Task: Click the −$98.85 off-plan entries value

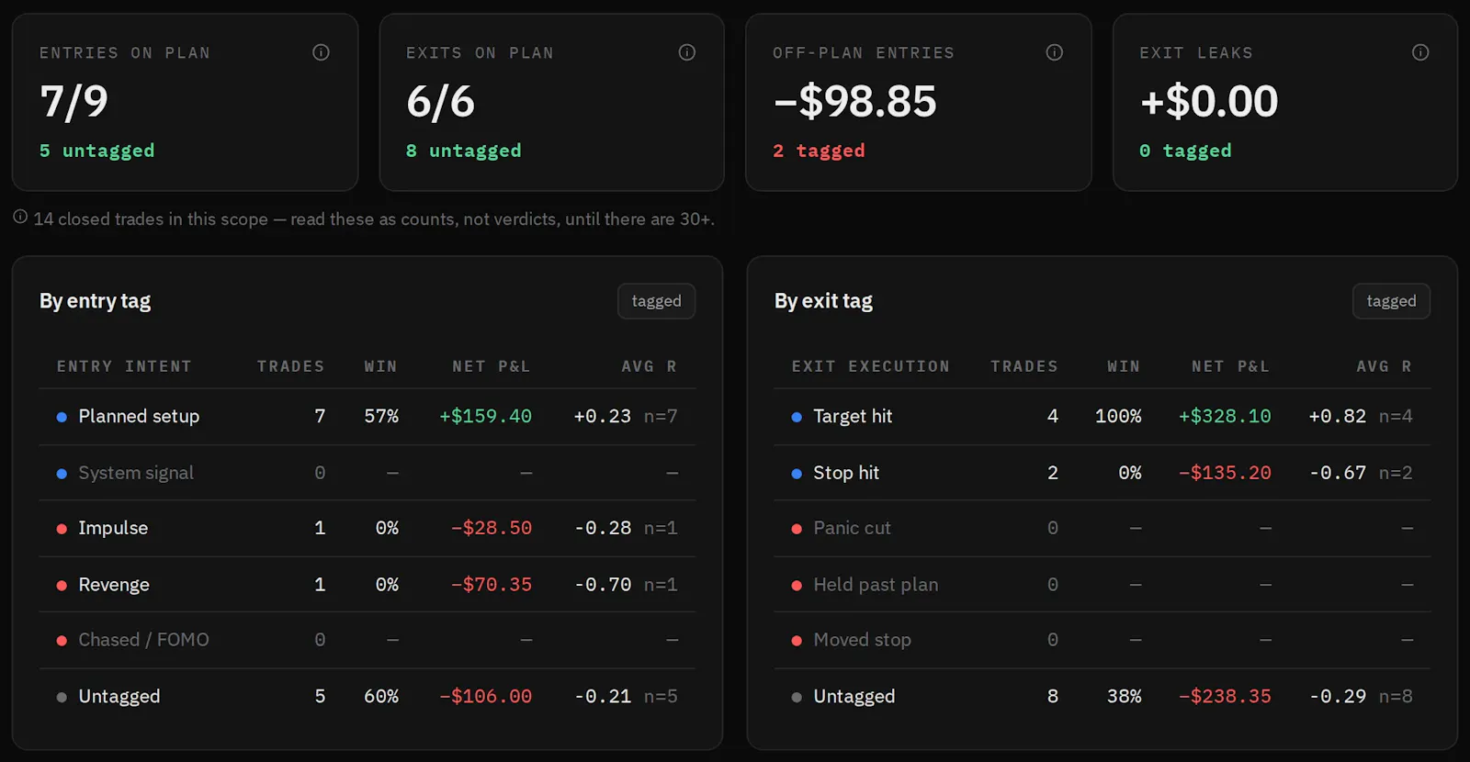Action: tap(854, 101)
